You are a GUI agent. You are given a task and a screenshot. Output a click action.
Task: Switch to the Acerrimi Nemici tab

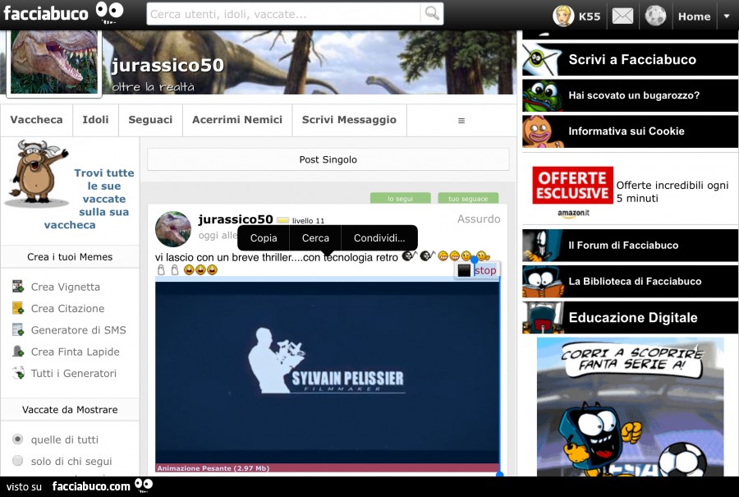[x=236, y=120]
